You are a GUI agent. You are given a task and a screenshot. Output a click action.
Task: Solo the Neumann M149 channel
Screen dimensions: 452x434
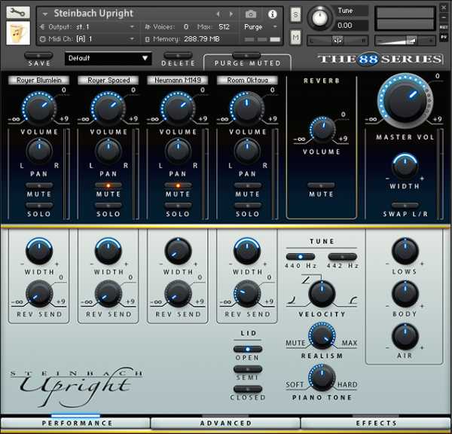[178, 206]
